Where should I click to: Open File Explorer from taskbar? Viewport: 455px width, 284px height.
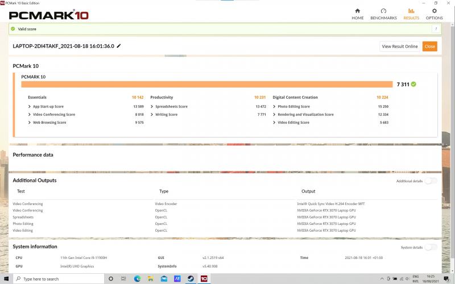click(x=150, y=278)
